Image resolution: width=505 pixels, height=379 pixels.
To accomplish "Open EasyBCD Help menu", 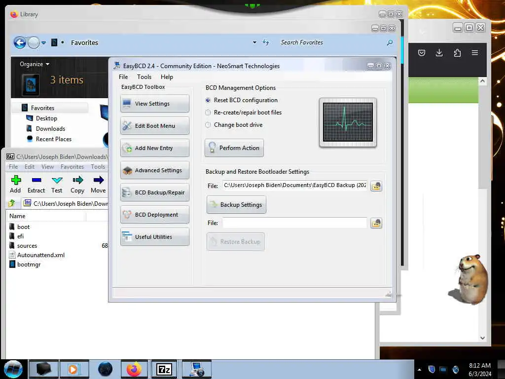I will (x=167, y=76).
